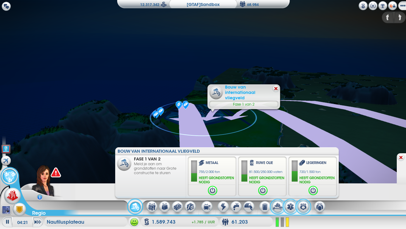Click the advisor's red warning alert
This screenshot has height=229, width=406.
click(x=56, y=173)
